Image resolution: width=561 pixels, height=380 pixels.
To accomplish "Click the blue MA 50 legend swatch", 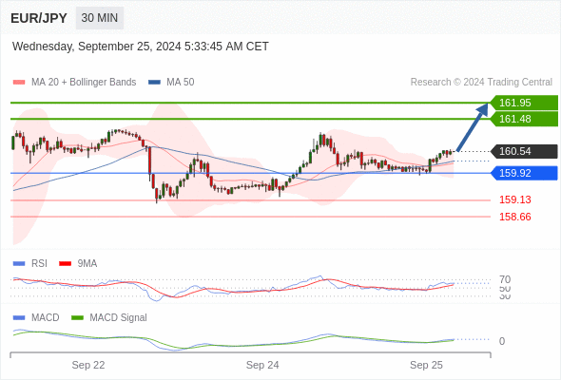I will pyautogui.click(x=154, y=83).
